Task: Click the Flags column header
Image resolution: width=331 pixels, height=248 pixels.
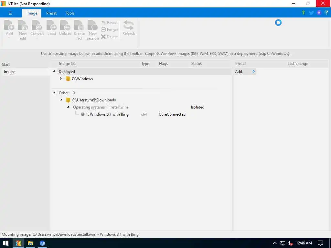Action: [163, 64]
